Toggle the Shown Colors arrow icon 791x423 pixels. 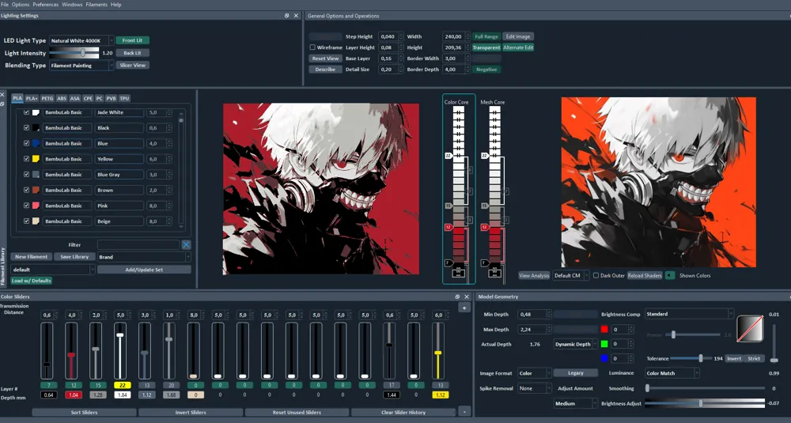point(670,275)
